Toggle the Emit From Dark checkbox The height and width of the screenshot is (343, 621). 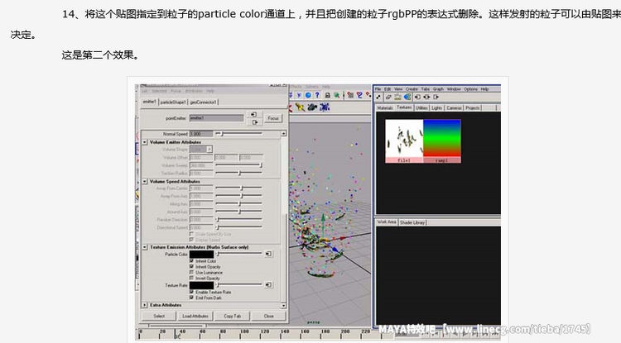(192, 298)
